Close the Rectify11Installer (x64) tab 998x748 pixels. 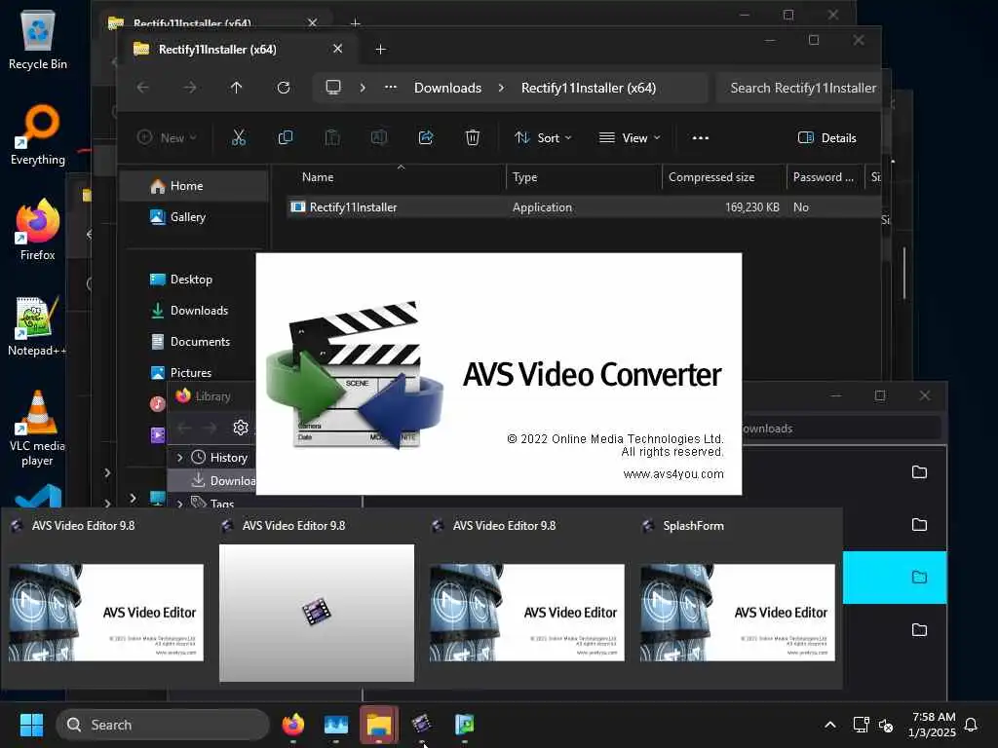337,49
